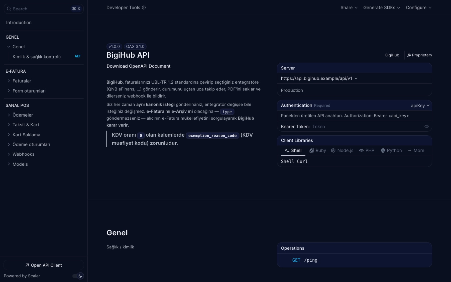Open the server URL dropdown
This screenshot has width=451, height=282.
click(x=319, y=78)
